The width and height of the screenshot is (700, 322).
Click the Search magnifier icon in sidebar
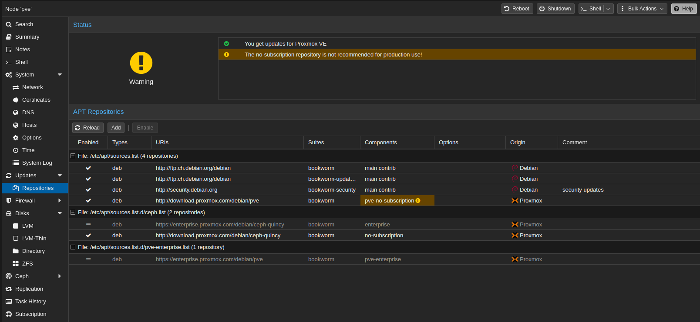8,24
